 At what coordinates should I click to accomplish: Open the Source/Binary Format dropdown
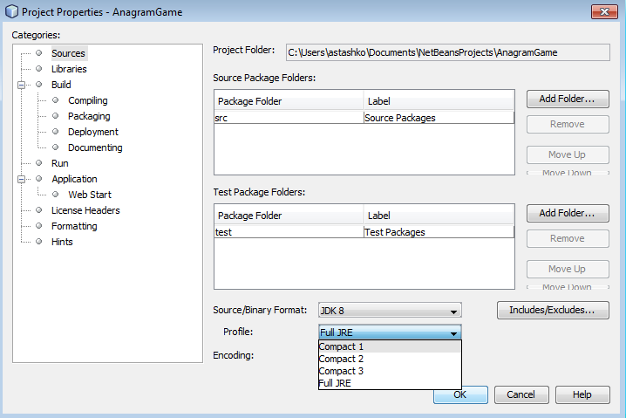[x=390, y=311]
